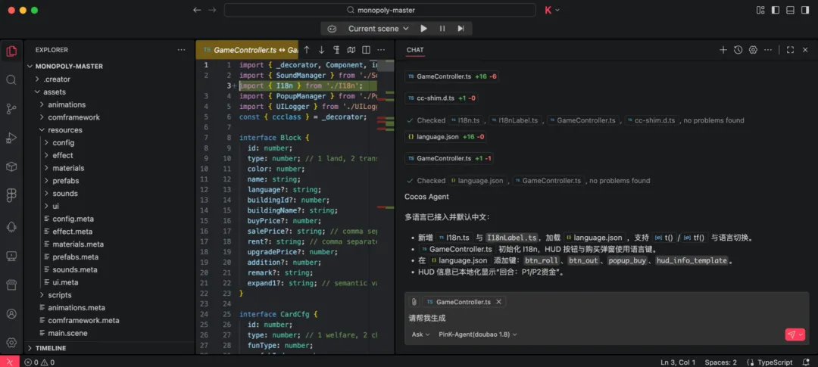Viewport: 818px width, 367px height.
Task: Open the Current scene dropdown
Action: (x=378, y=29)
